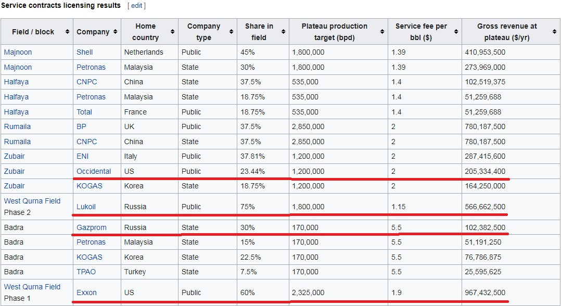The image size is (561, 306).
Task: Click the Exxon link
Action: pos(86,292)
